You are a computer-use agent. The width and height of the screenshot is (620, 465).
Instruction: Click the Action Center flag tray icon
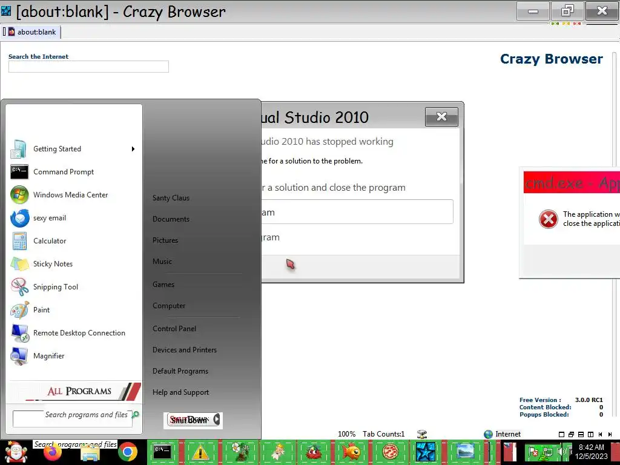point(533,452)
